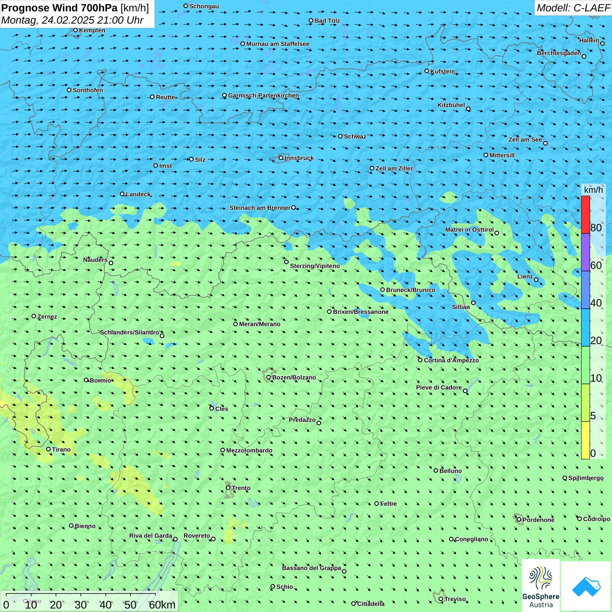Click the Lienz city marker
Screen dimensions: 612x612
coord(536,280)
